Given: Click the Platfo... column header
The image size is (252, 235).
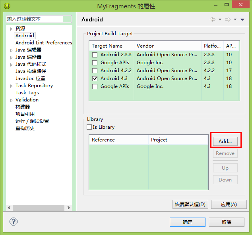Looking at the screenshot, I should pyautogui.click(x=212, y=46).
